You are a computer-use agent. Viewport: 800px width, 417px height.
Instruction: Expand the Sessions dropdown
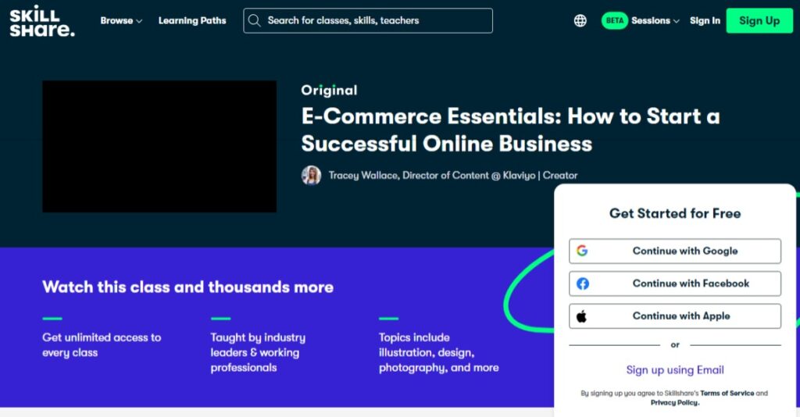[655, 21]
